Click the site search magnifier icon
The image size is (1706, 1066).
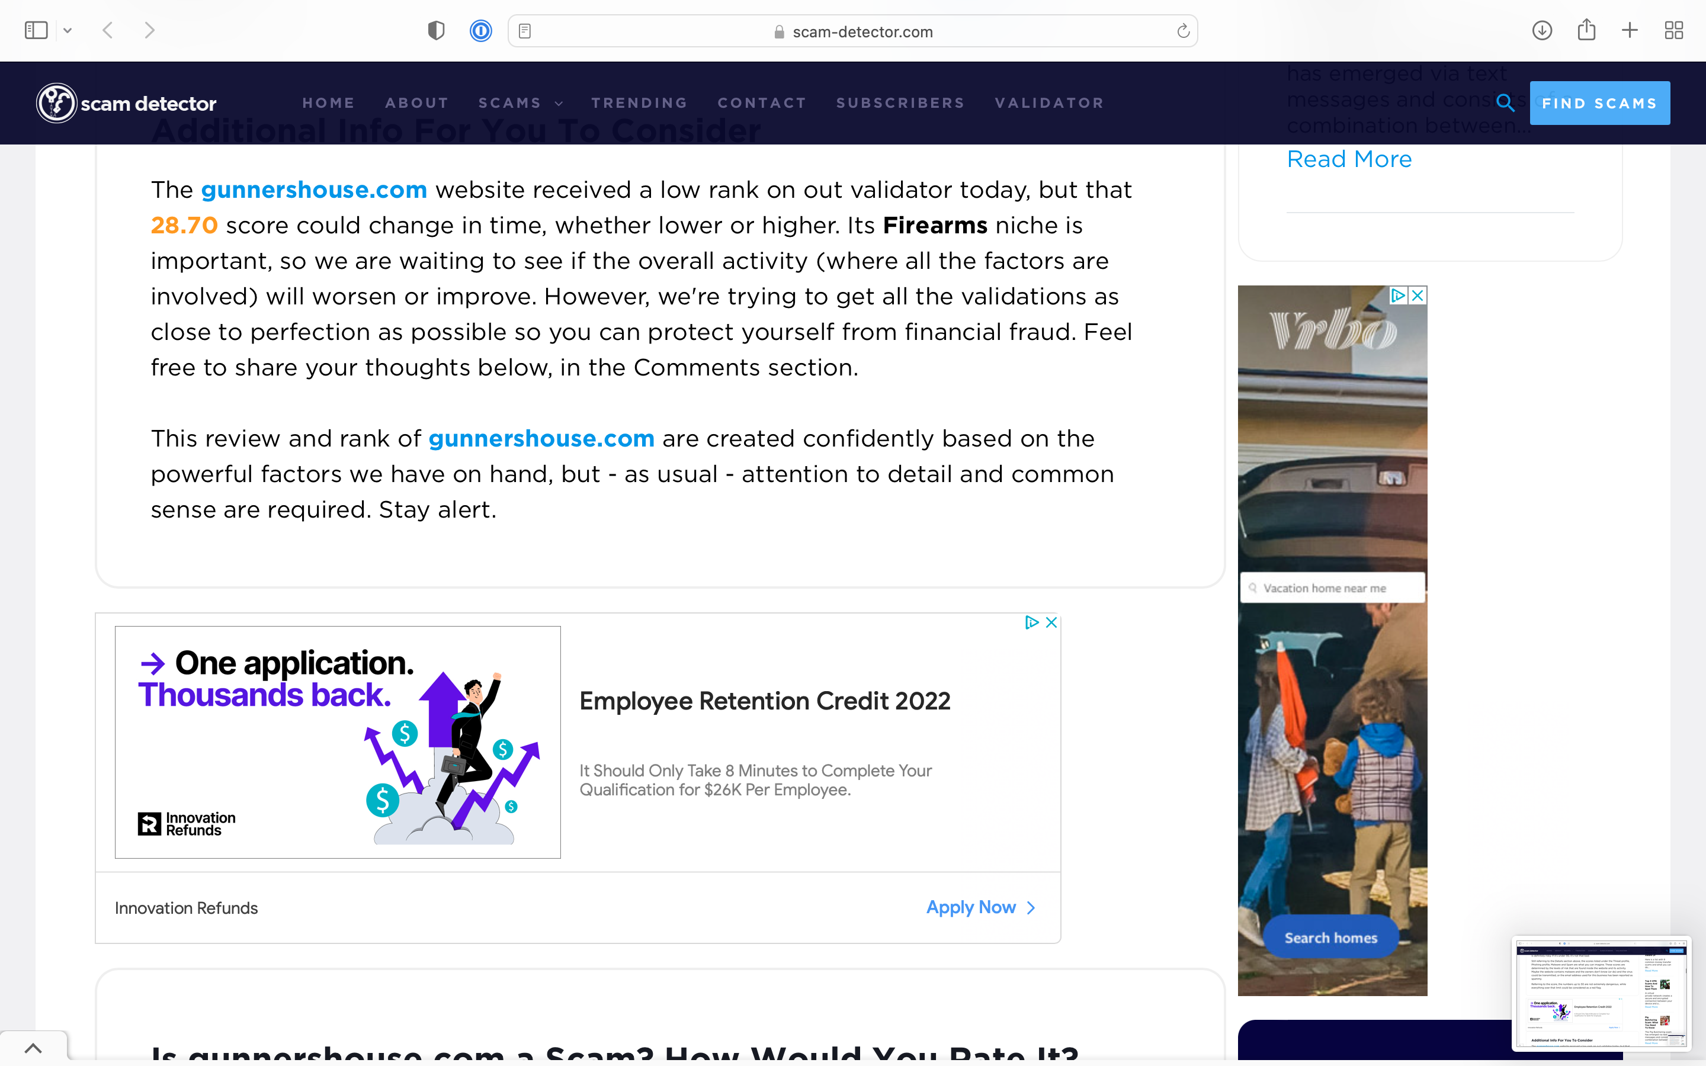tap(1505, 103)
